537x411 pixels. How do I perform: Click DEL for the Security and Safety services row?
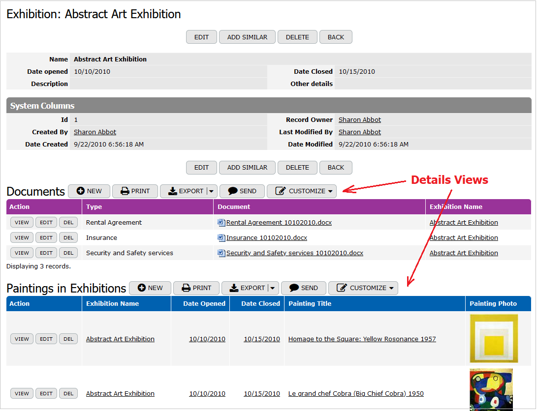tap(68, 253)
